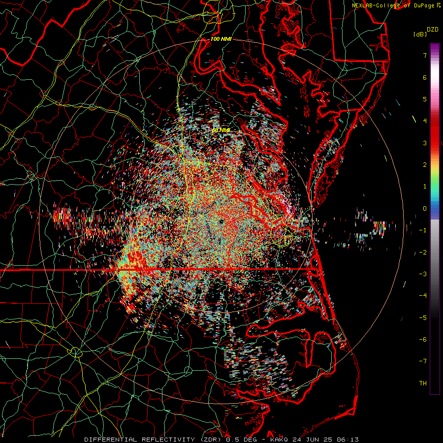
Task: Click the 1 value on the dB scale
Action: 425,187
